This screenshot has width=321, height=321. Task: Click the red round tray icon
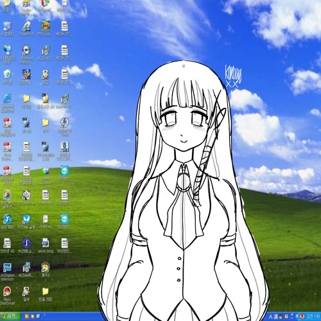[x=302, y=316]
